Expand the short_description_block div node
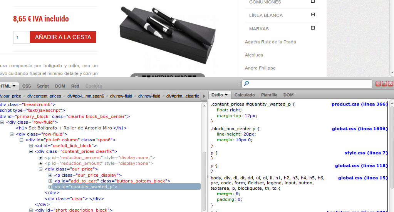394x212 pixels. 31,210
